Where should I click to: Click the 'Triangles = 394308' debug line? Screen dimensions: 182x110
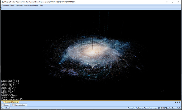[9, 96]
